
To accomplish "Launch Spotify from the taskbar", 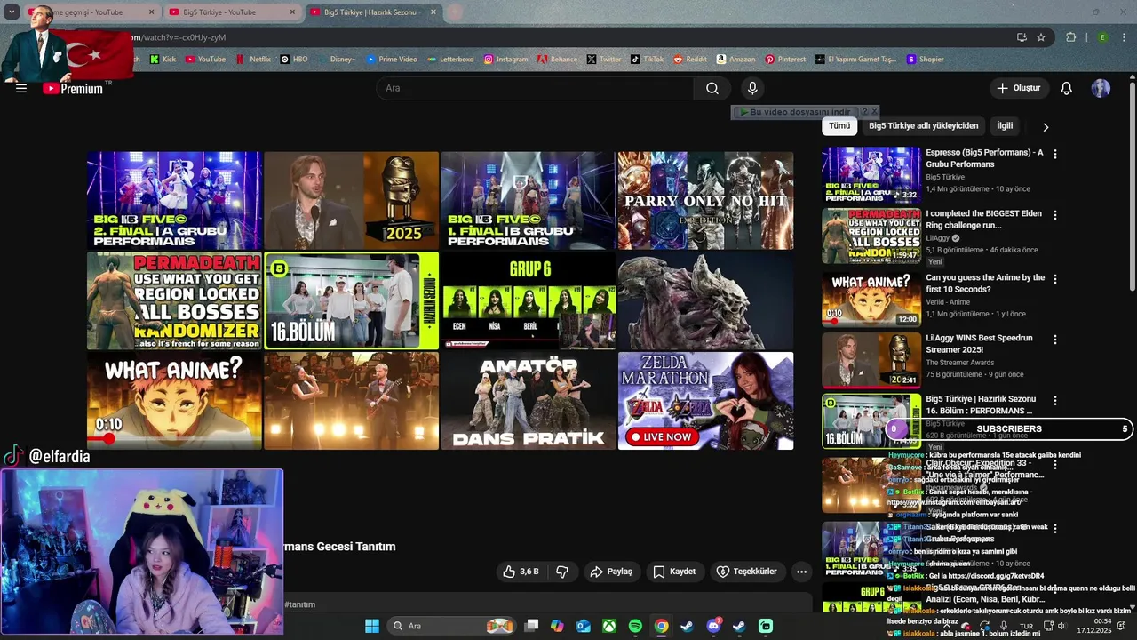I will click(635, 626).
